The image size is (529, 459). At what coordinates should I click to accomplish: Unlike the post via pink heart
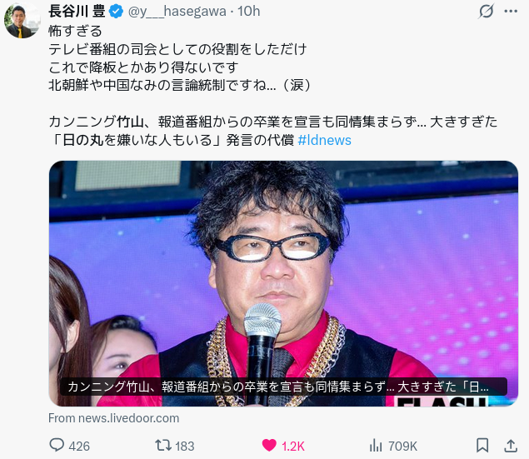tap(269, 445)
